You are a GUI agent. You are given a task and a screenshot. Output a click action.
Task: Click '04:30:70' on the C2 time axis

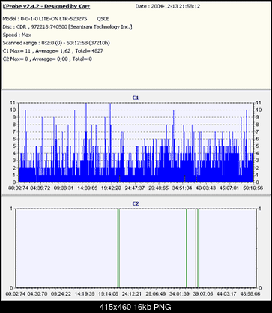[x=37, y=293]
